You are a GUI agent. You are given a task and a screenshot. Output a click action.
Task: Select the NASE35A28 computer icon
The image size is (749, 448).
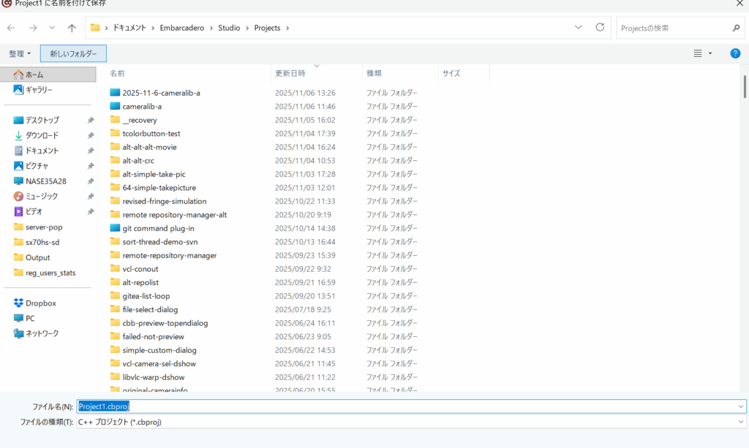pyautogui.click(x=19, y=181)
